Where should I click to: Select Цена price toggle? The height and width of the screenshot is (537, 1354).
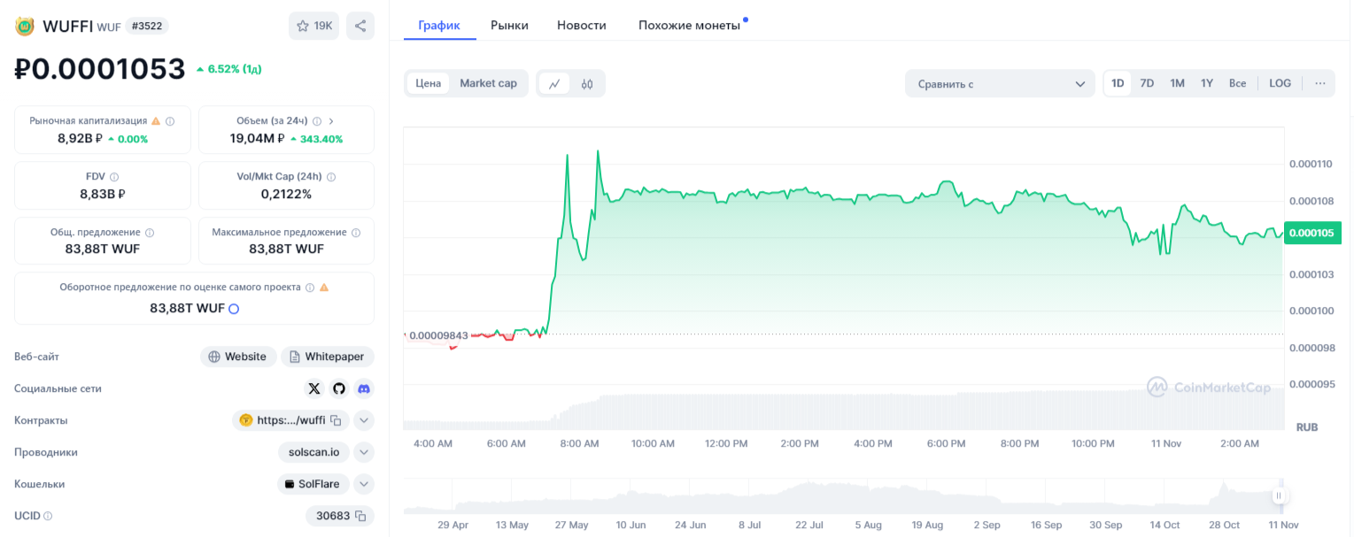coord(429,83)
